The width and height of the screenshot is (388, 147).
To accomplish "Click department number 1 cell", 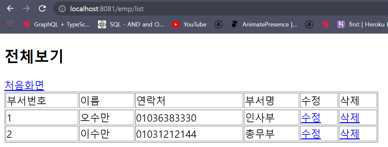I will pos(42,117).
